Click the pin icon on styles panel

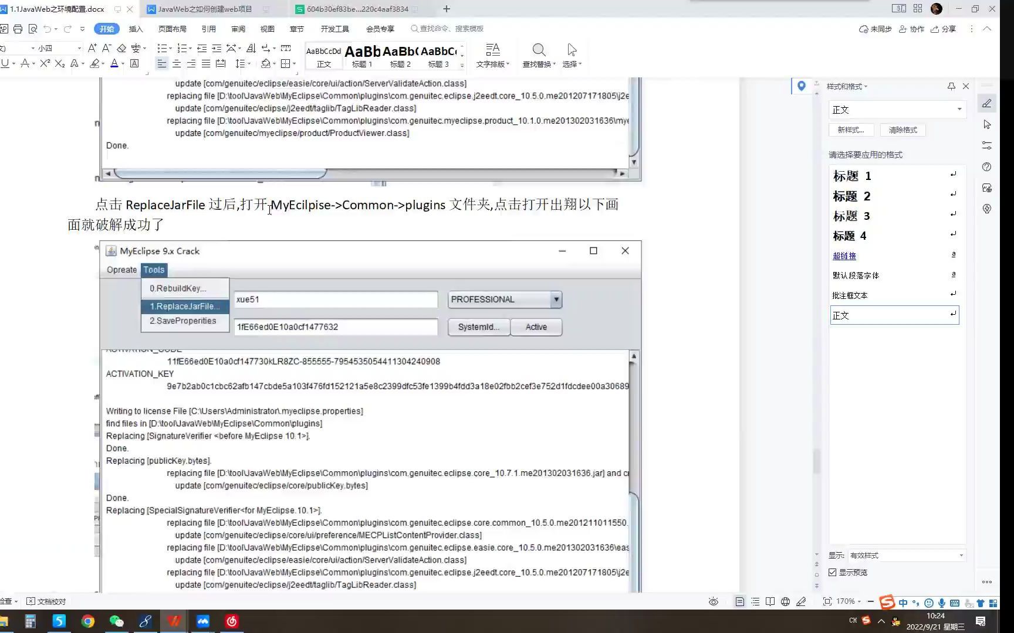951,86
